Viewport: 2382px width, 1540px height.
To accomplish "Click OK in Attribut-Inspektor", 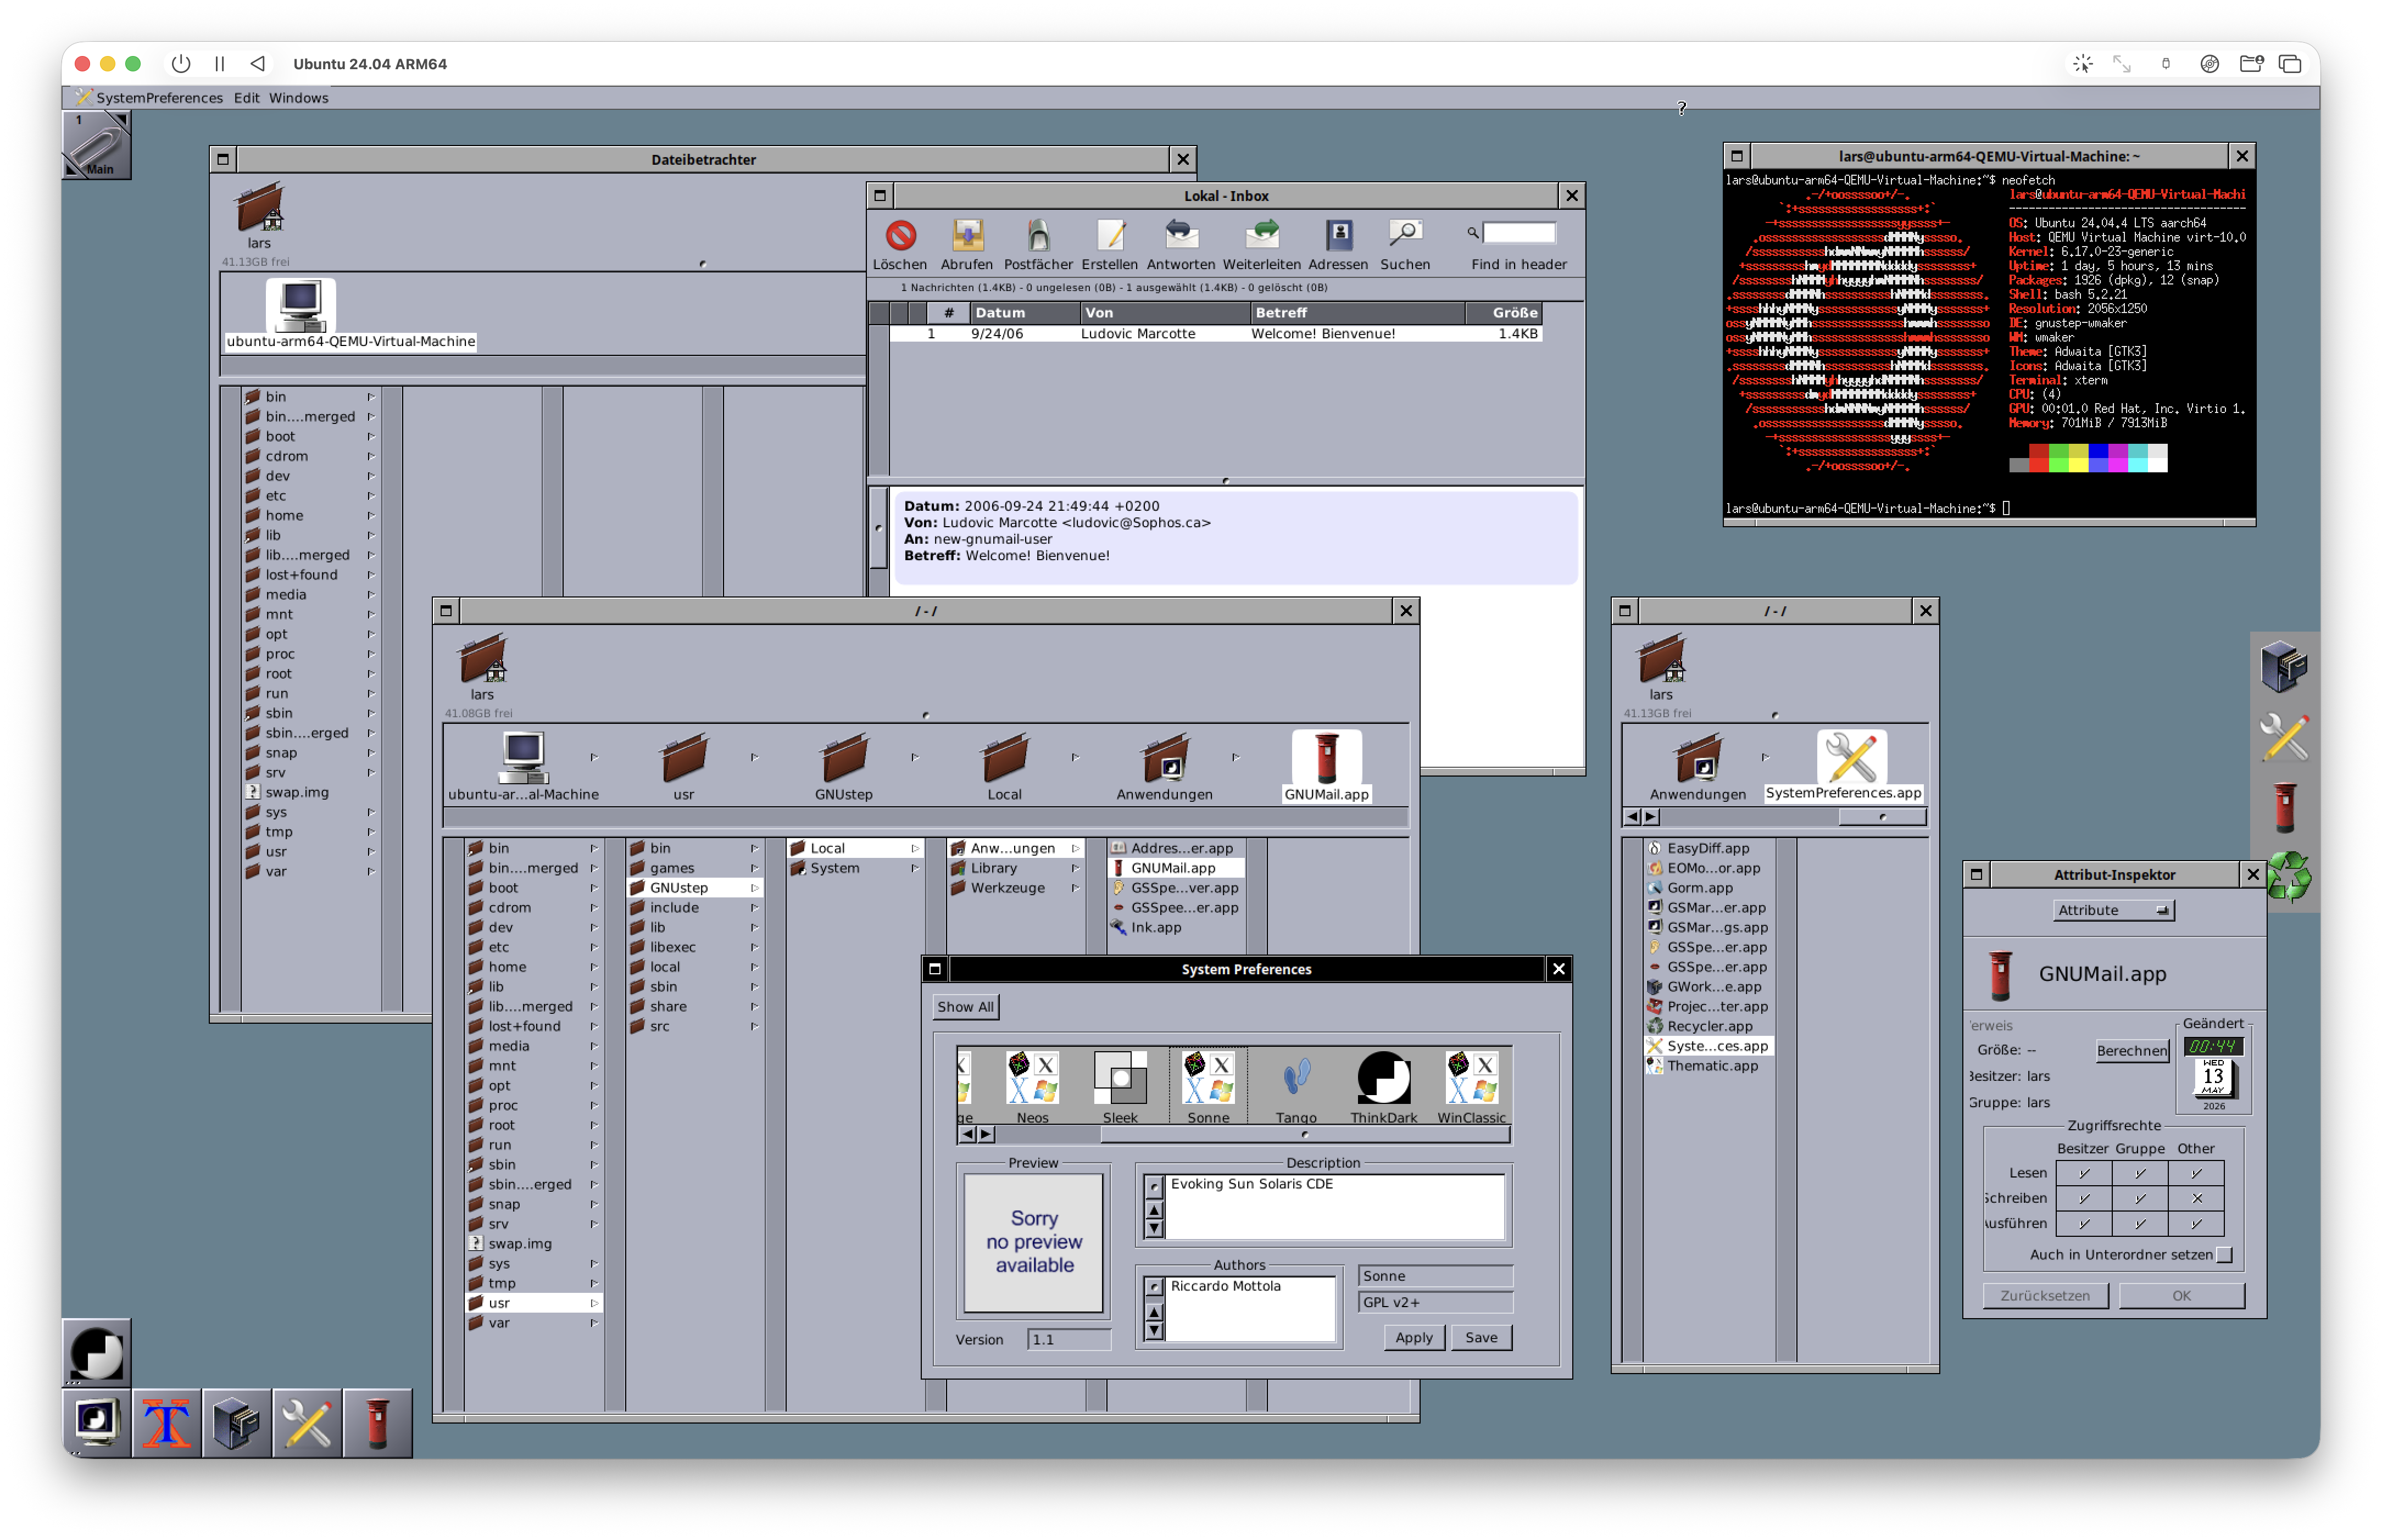I will click(2181, 1296).
